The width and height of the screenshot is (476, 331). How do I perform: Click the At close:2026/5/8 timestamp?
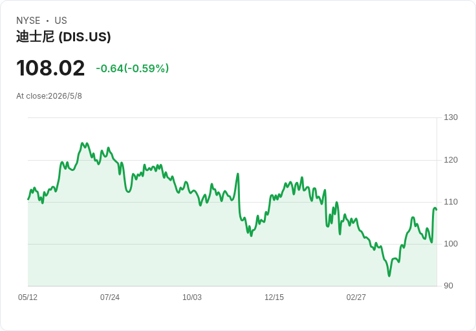pos(49,96)
